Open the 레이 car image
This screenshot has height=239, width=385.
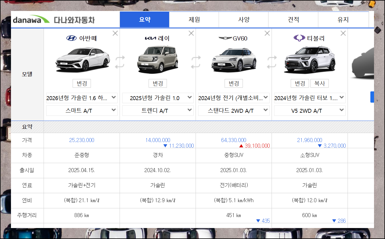158,59
